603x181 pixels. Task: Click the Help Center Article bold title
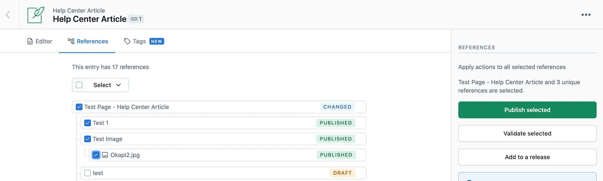pos(90,19)
